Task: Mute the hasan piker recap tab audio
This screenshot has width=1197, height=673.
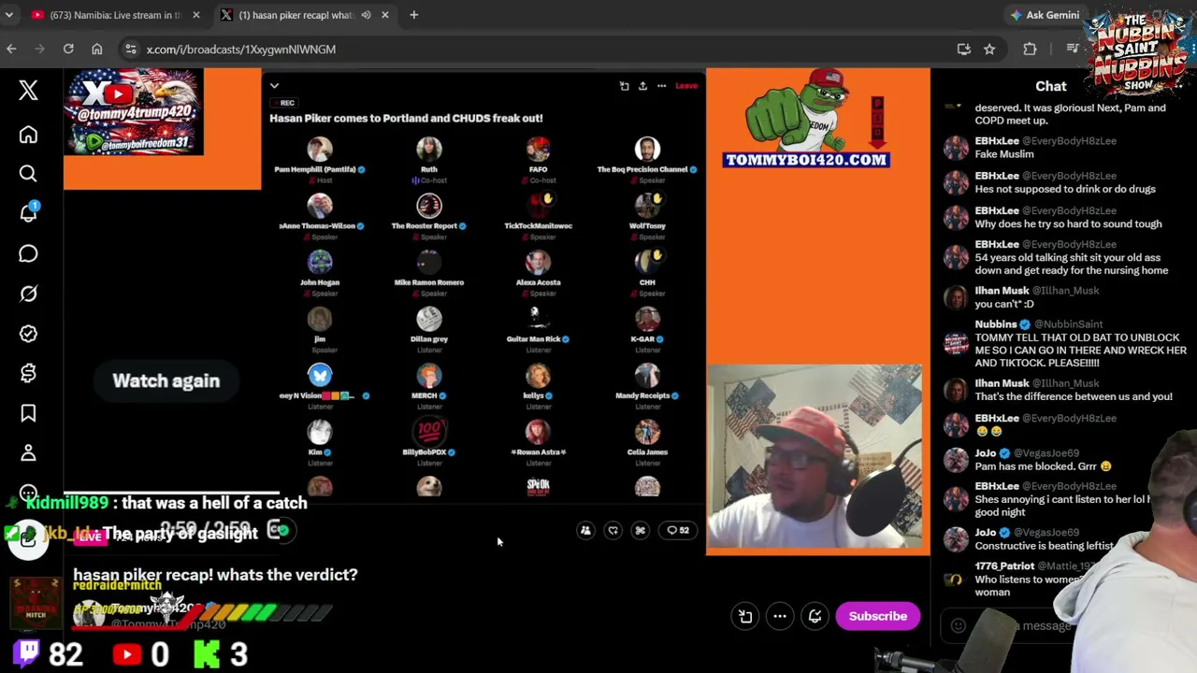Action: click(366, 15)
